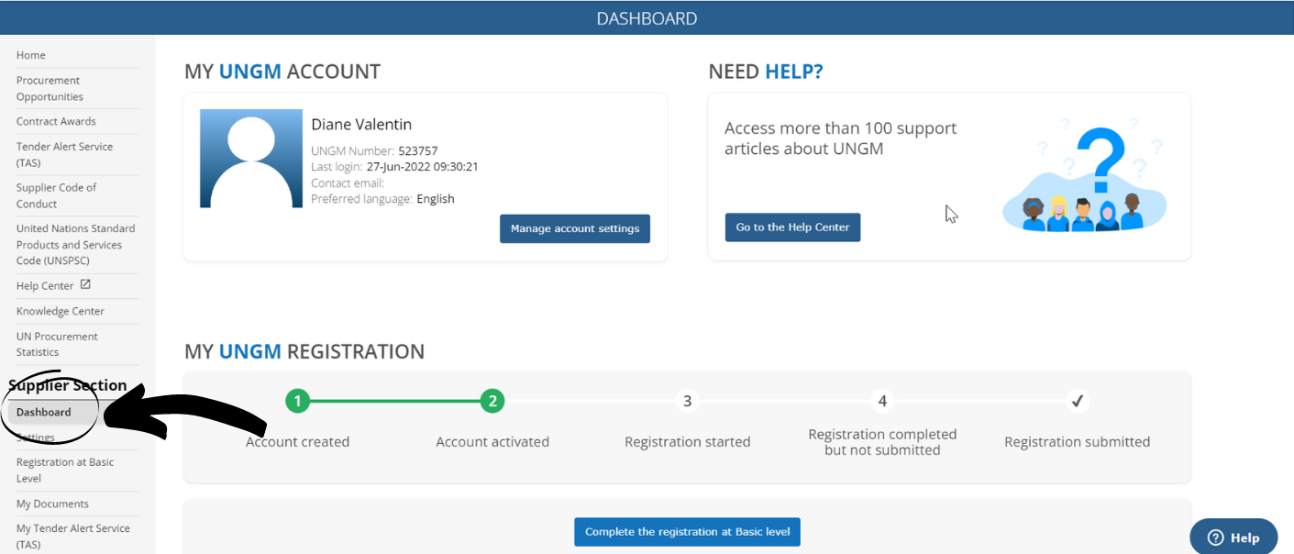Viewport: 1294px width, 554px height.
Task: Click the question mark icon in Help button
Action: point(1216,537)
